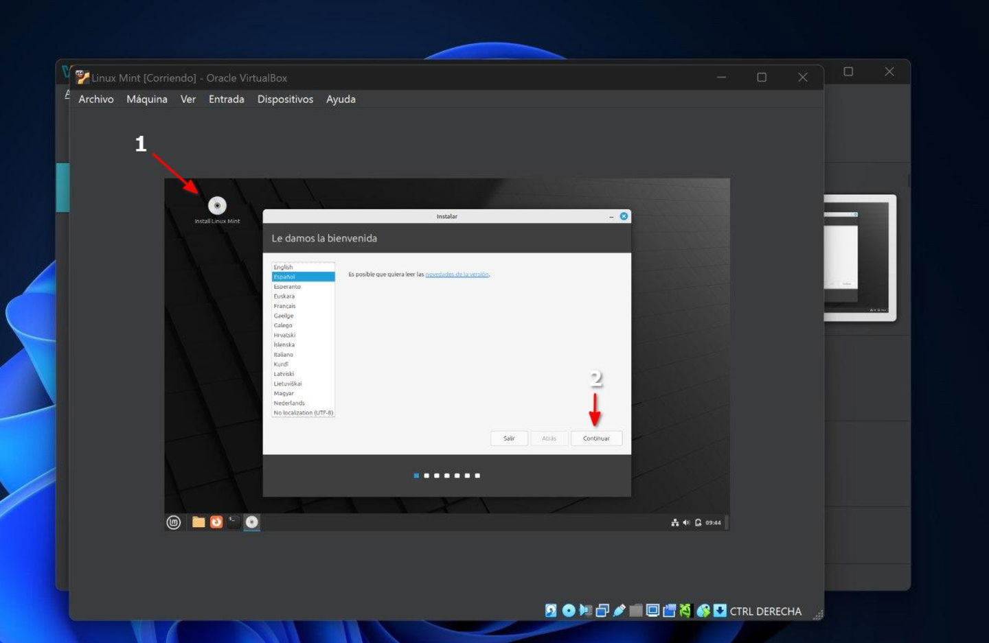Open the Ayuda menu

pyautogui.click(x=341, y=100)
